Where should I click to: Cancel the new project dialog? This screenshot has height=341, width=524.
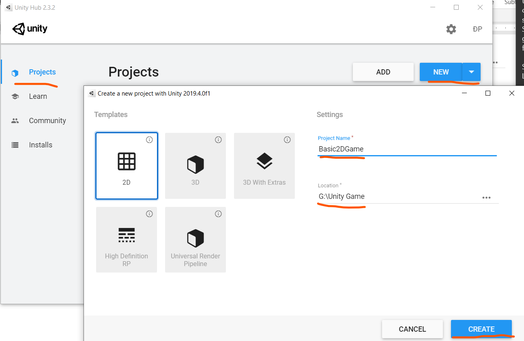coord(412,329)
